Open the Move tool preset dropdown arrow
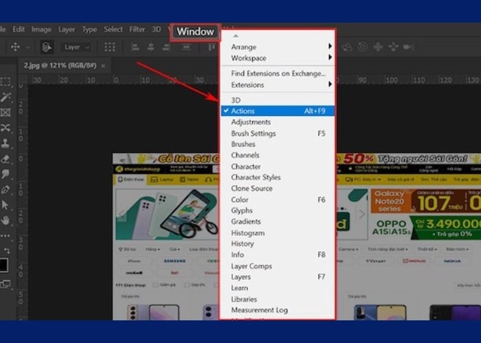Image resolution: width=481 pixels, height=343 pixels. (27, 47)
